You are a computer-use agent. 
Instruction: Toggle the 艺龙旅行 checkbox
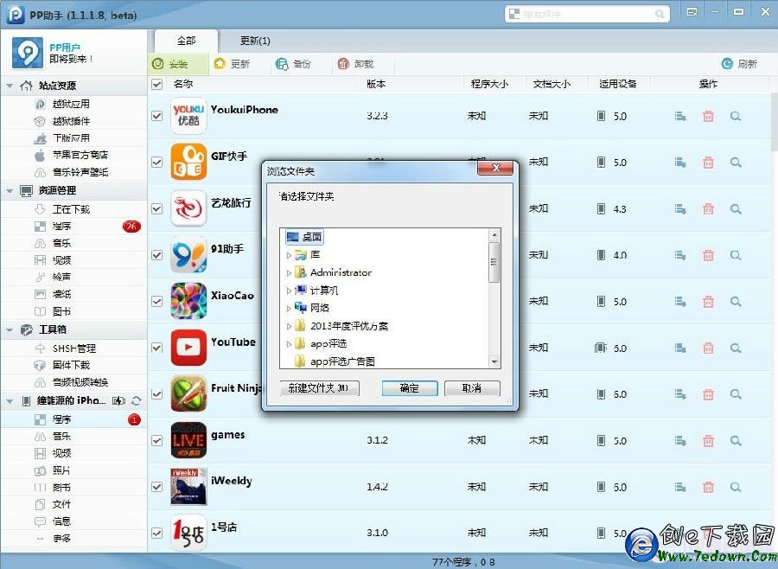click(x=156, y=208)
